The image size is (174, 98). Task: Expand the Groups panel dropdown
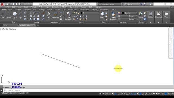click(x=142, y=22)
